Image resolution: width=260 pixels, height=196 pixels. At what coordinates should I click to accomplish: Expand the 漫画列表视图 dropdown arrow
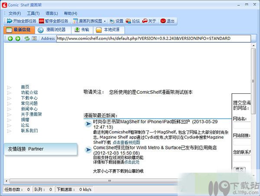[x=104, y=21]
